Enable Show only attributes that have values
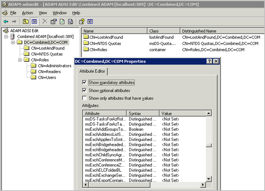This screenshot has height=191, width=265. coord(84,98)
